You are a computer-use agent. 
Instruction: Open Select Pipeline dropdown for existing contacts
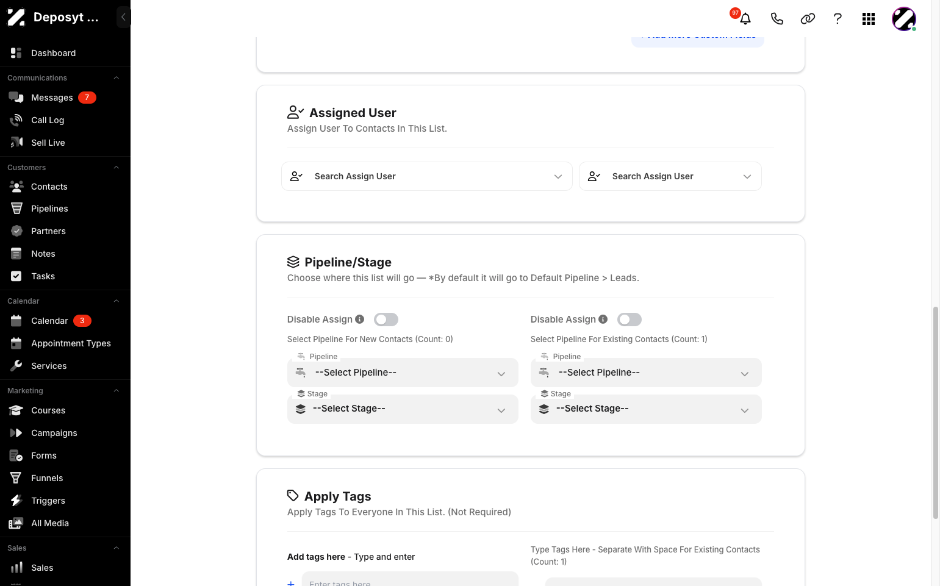point(646,373)
